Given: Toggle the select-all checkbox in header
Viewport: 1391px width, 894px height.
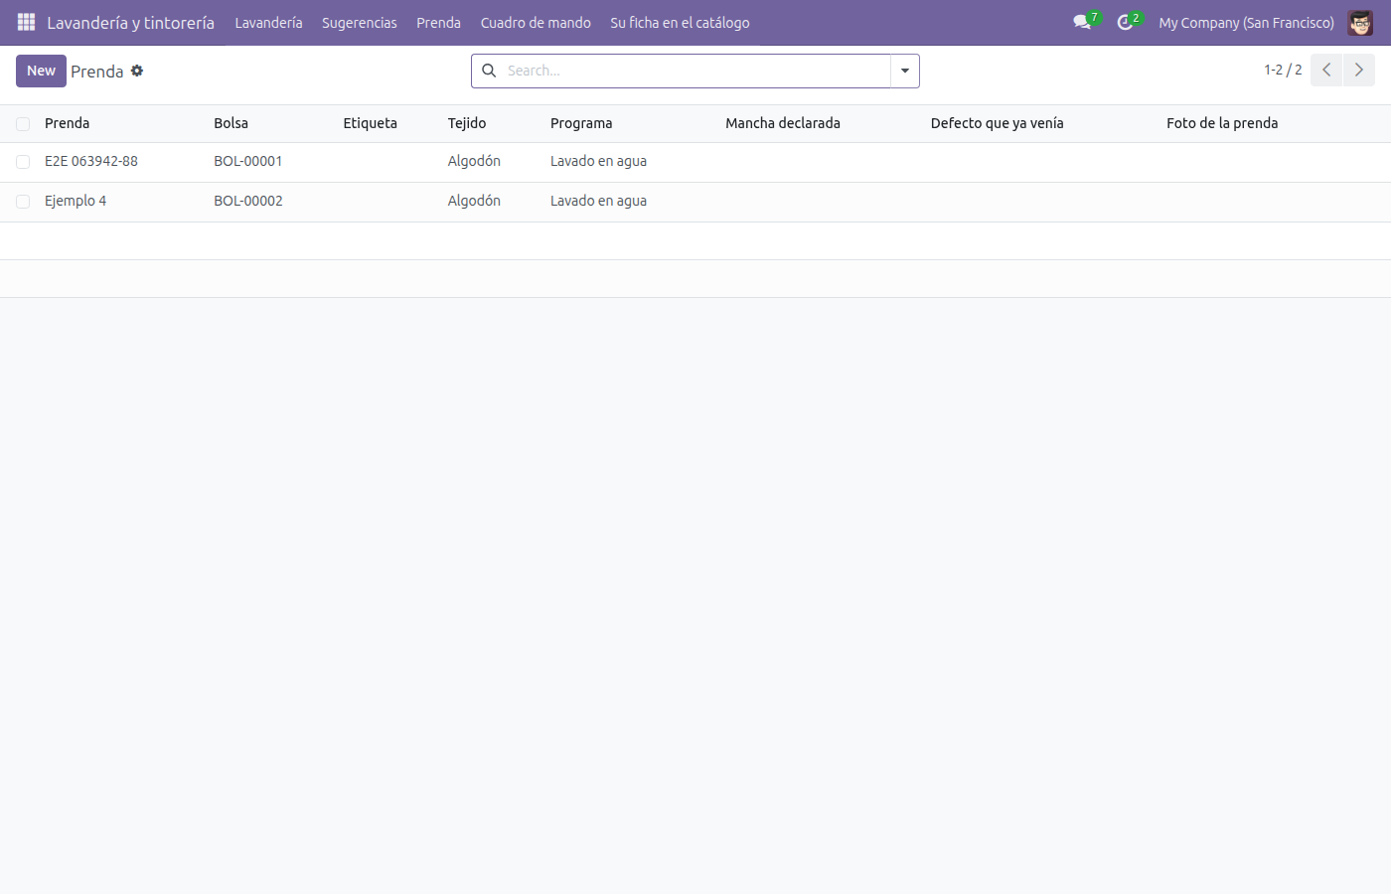Looking at the screenshot, I should (x=23, y=124).
